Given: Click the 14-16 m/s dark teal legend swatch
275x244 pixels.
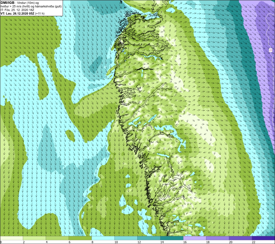Looking at the screenshot, I should pos(172,238).
